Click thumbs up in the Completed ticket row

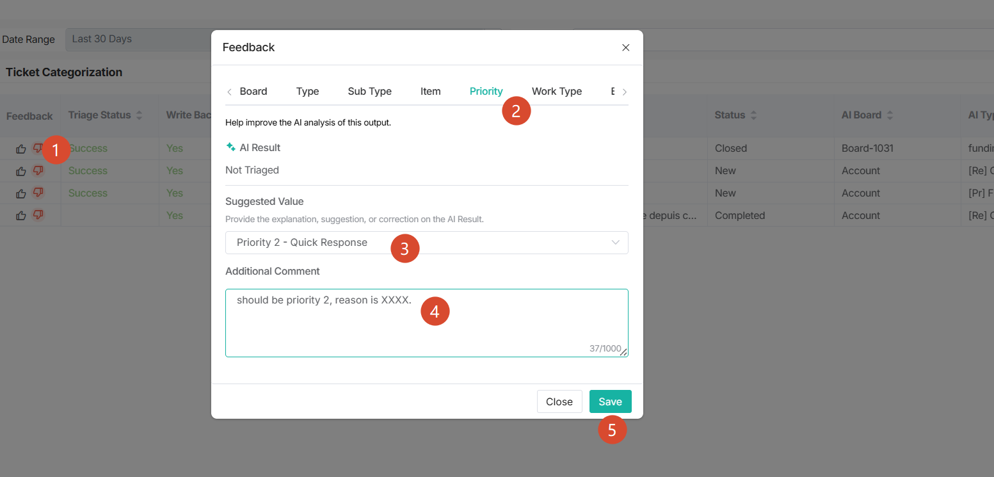click(21, 216)
